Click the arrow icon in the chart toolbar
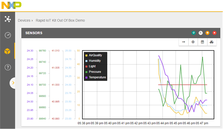This screenshot has width=223, height=129. pos(183,42)
